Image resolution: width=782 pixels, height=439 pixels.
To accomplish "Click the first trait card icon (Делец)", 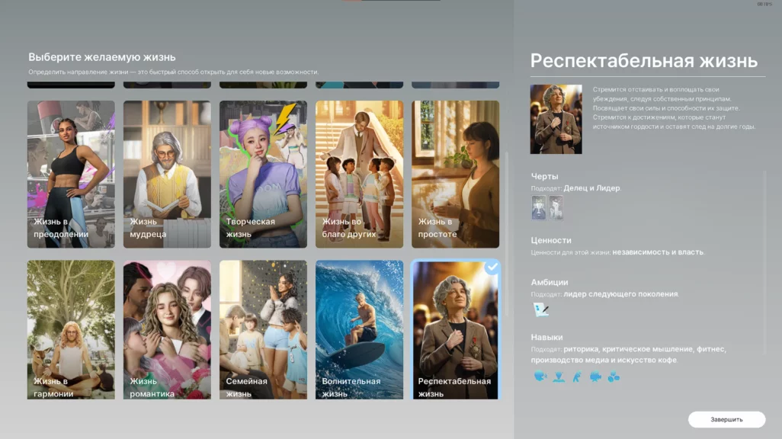I will [539, 207].
